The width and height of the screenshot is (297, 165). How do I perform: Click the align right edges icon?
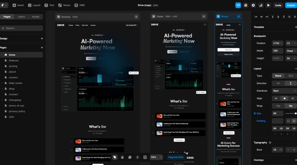267,17
